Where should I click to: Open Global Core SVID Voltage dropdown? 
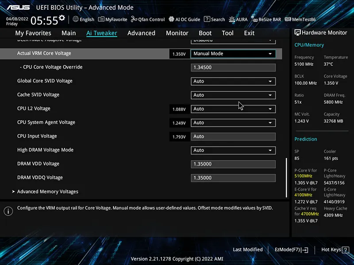pos(233,81)
